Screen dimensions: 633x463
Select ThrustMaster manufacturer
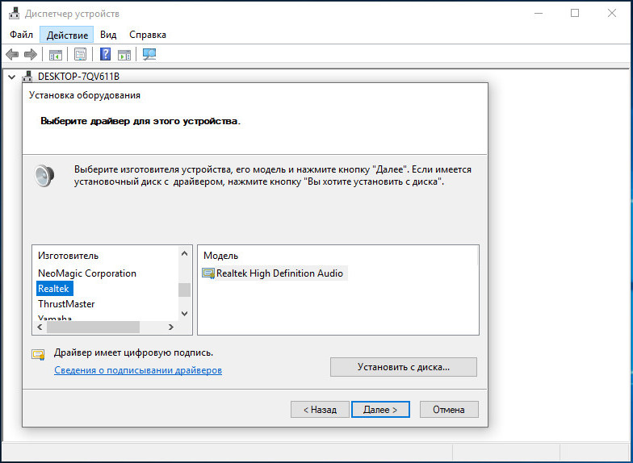66,304
